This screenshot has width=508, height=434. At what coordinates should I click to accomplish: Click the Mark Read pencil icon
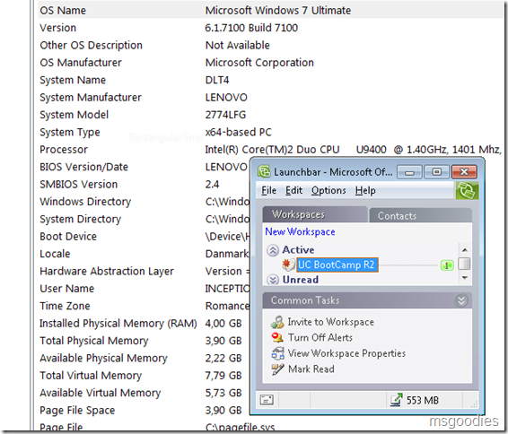277,369
